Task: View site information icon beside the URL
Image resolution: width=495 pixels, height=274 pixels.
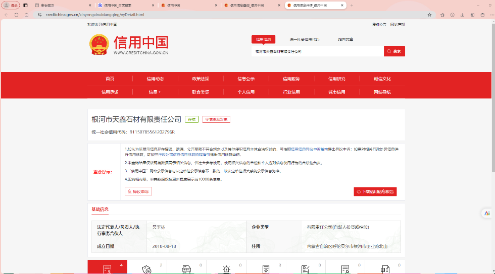Action: 39,15
